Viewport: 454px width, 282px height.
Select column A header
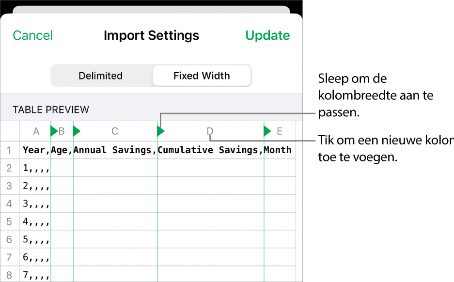(x=36, y=131)
